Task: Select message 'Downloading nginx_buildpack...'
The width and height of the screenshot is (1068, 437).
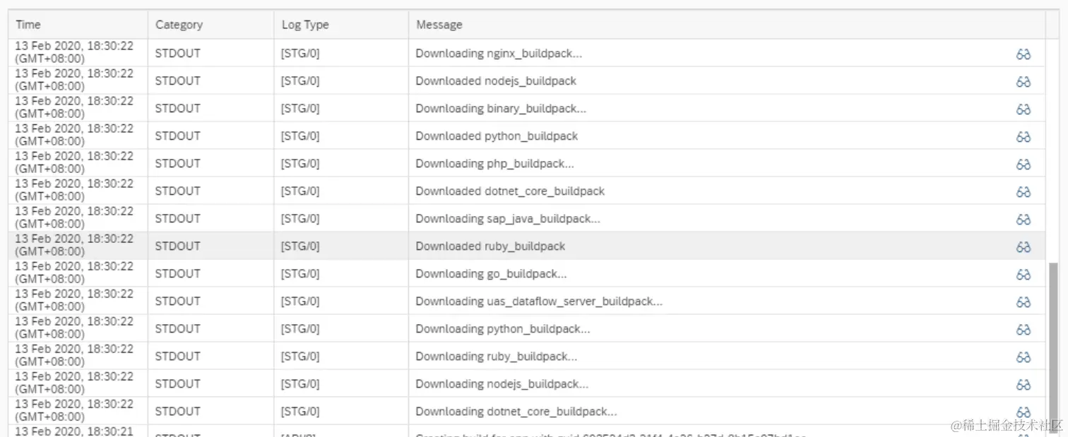Action: (x=499, y=53)
